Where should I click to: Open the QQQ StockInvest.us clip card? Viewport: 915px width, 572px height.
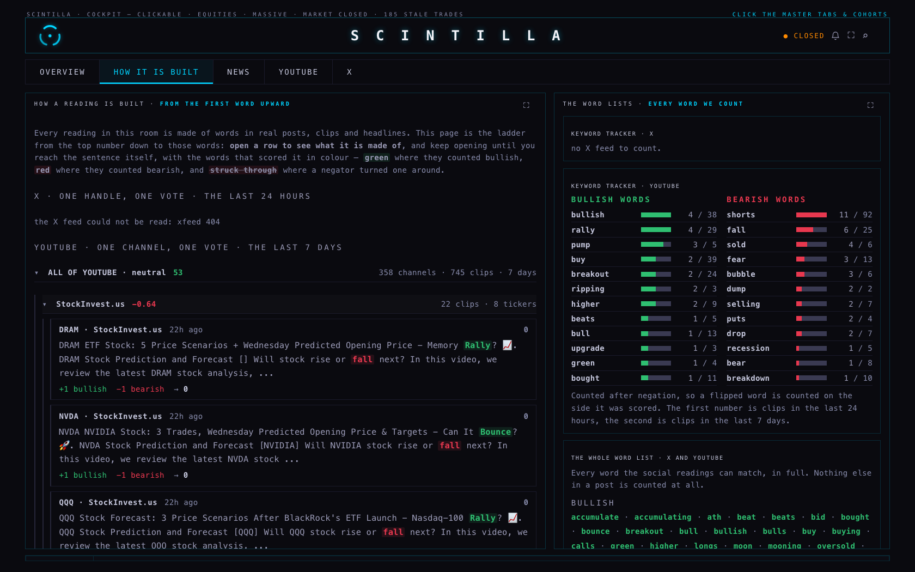[293, 520]
